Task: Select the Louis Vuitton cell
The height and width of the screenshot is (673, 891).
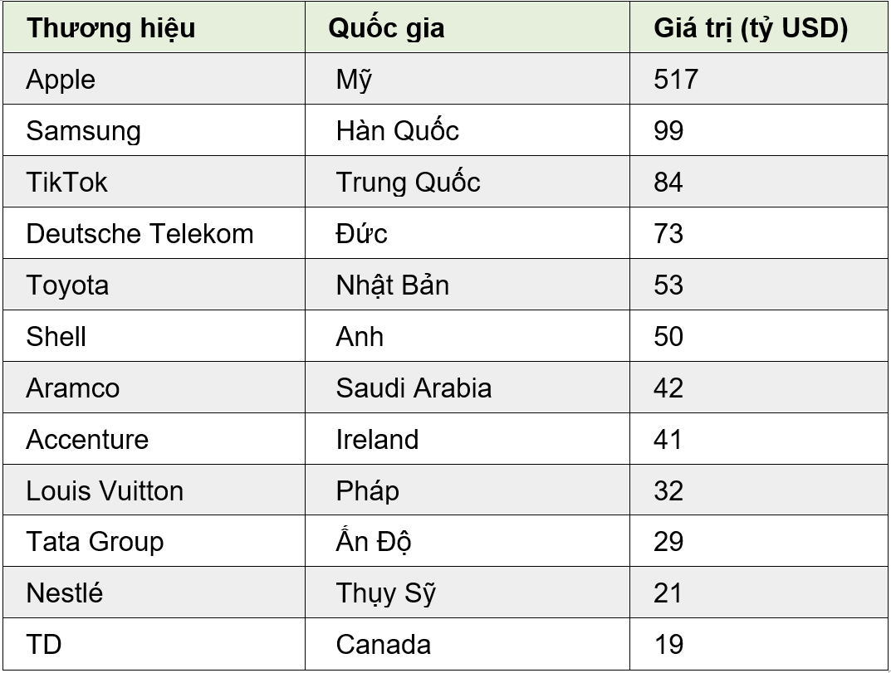Action: (105, 491)
